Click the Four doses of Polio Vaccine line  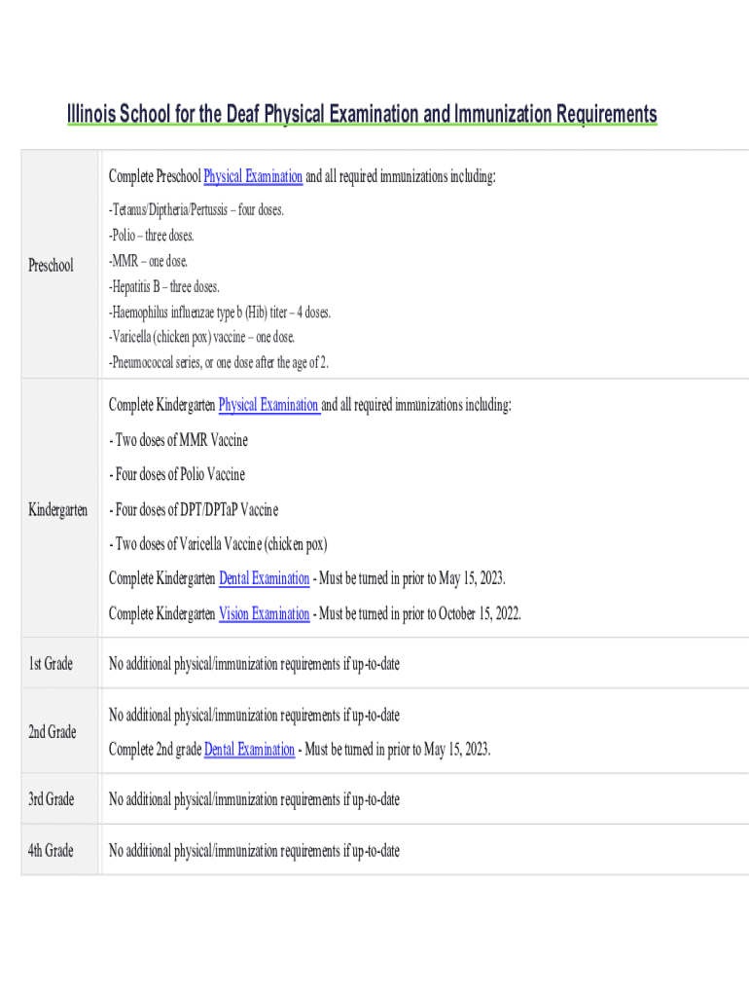[x=177, y=475]
